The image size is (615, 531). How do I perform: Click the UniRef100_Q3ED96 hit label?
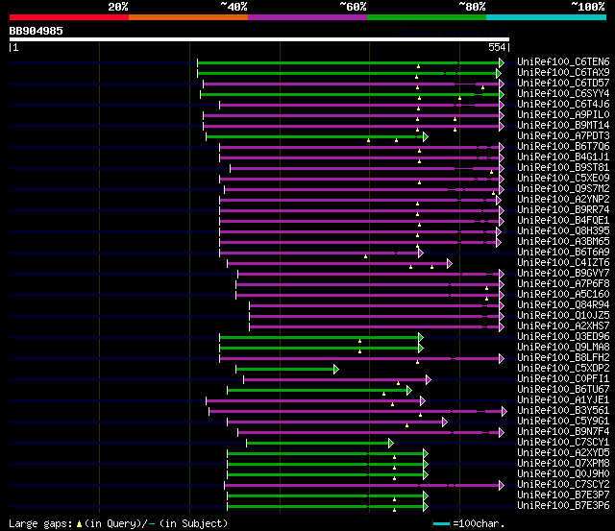coord(563,337)
